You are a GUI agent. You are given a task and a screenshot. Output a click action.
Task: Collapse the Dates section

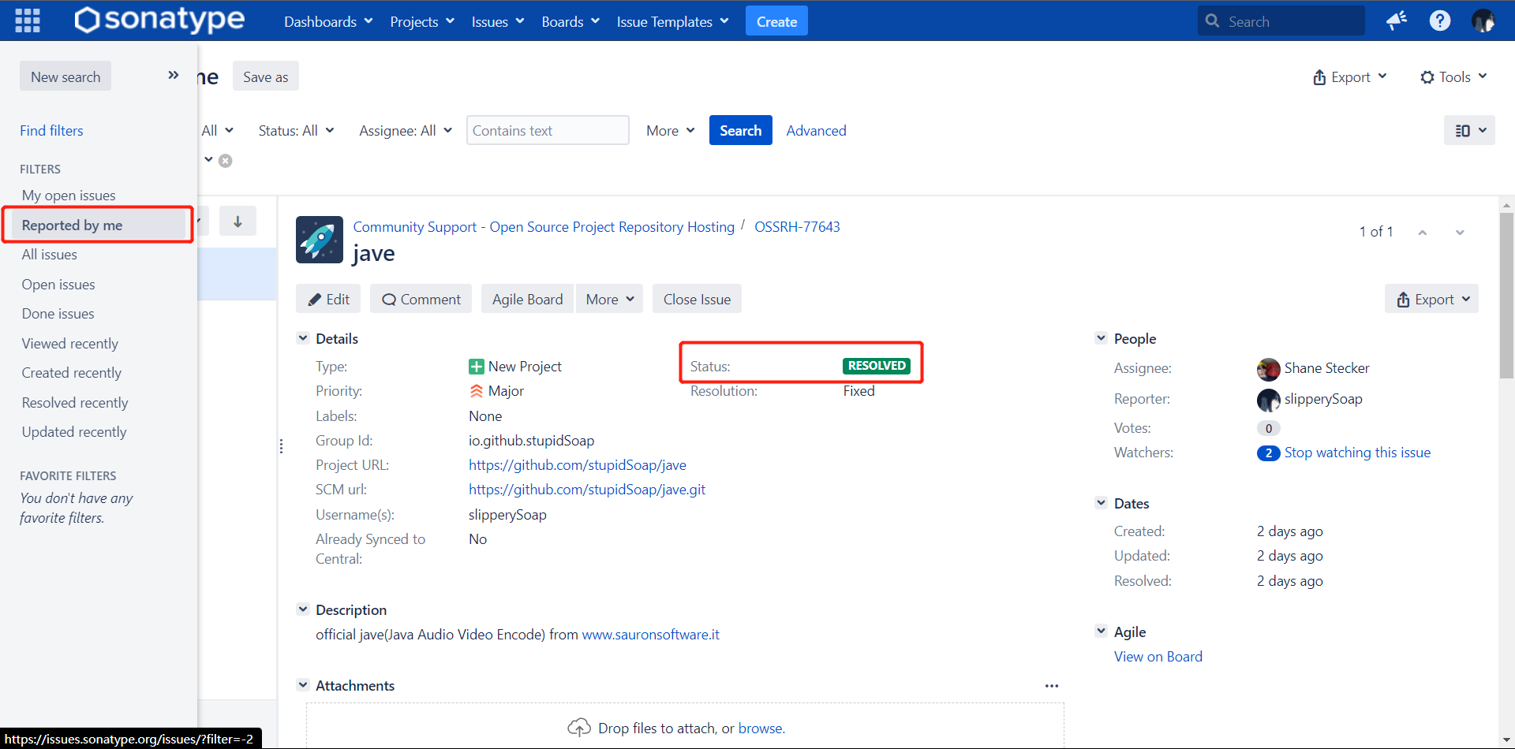[1102, 503]
